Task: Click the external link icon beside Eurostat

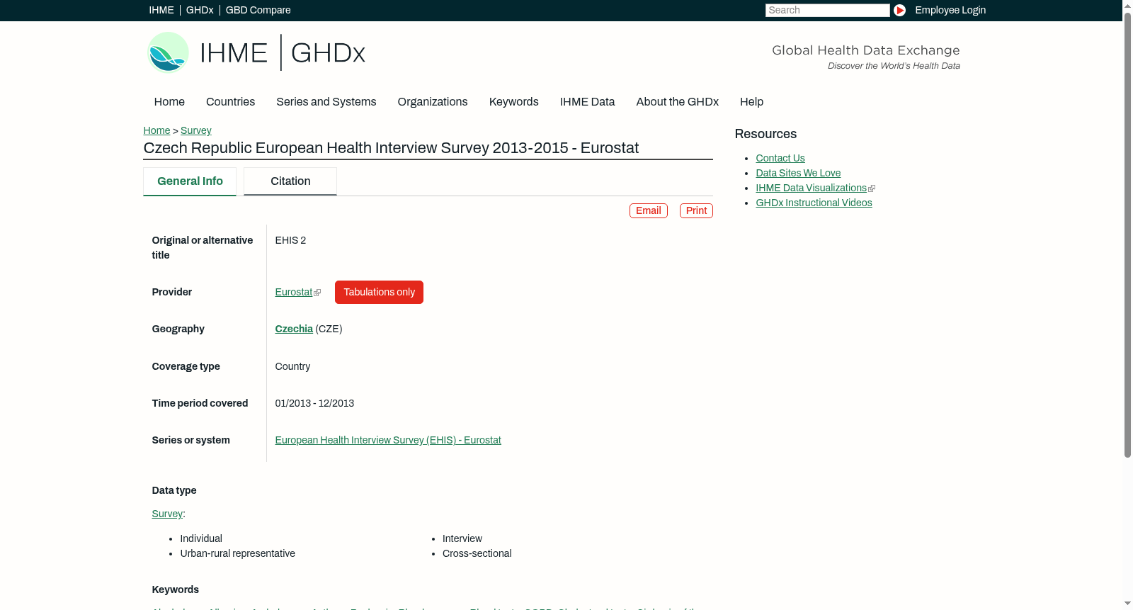Action: (x=317, y=293)
